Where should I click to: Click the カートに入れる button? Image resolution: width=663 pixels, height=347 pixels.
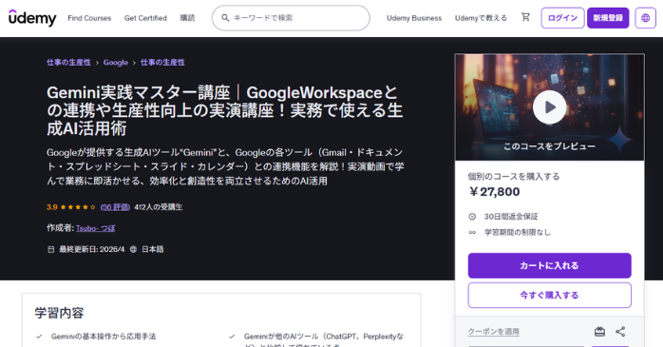click(549, 265)
